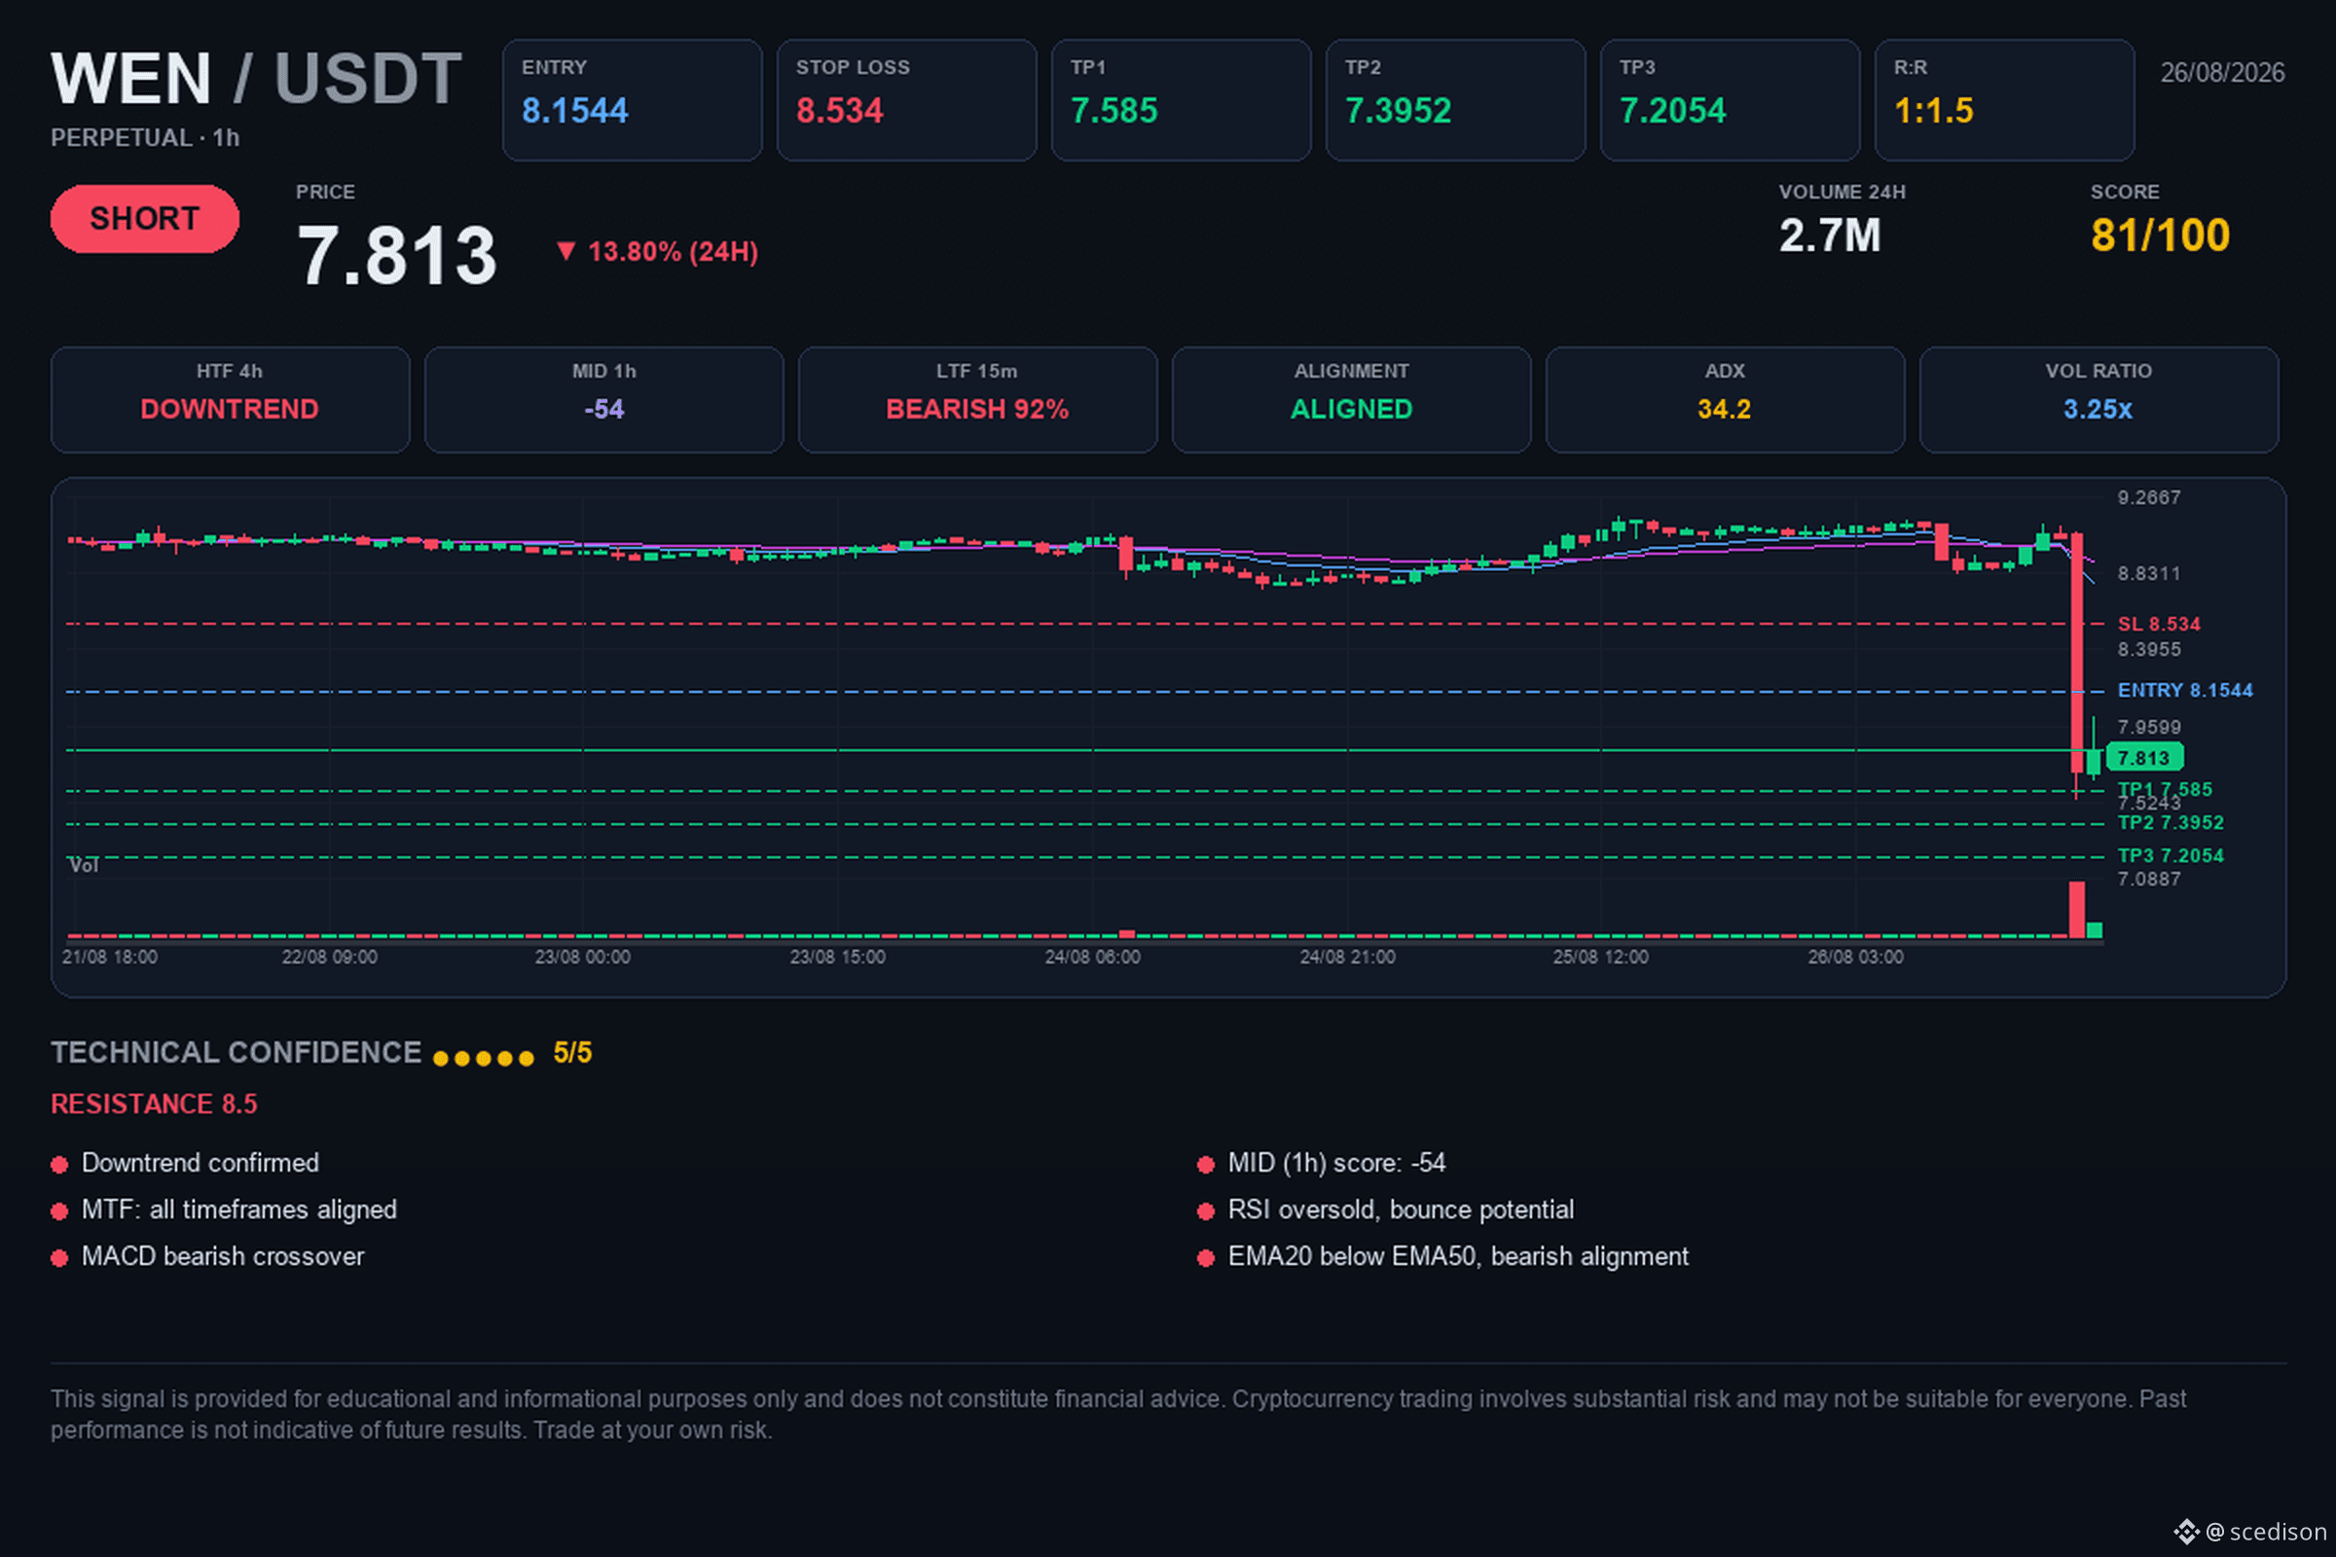Click the TP1 7.585 chart line label
The width and height of the screenshot is (2336, 1557).
pyautogui.click(x=2164, y=789)
